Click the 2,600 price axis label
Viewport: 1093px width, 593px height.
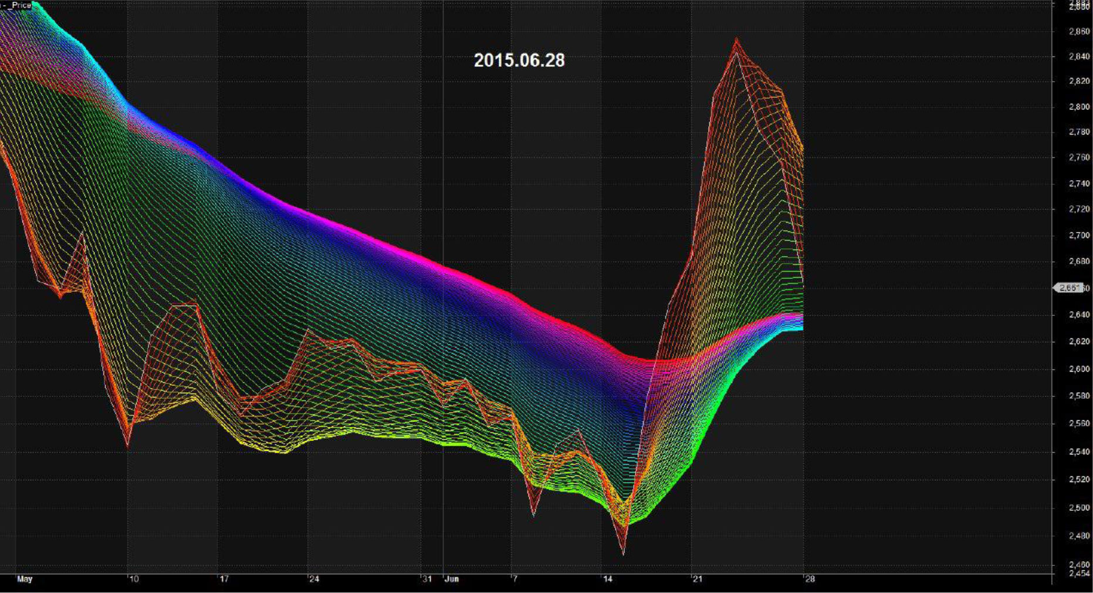point(1080,369)
